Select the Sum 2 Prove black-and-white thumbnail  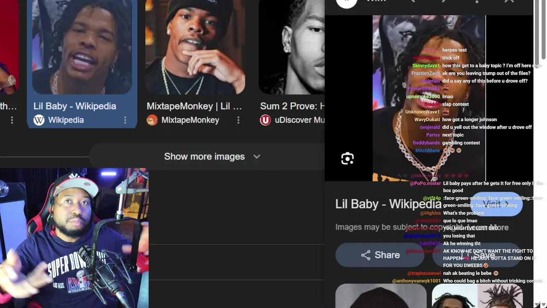point(292,47)
